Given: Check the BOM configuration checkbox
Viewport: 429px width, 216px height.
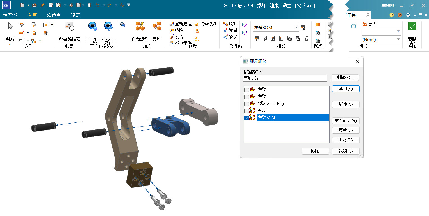Looking at the screenshot, I should tap(247, 111).
